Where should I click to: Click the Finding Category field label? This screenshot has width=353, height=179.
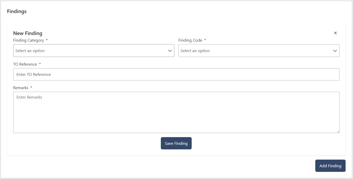tap(29, 40)
